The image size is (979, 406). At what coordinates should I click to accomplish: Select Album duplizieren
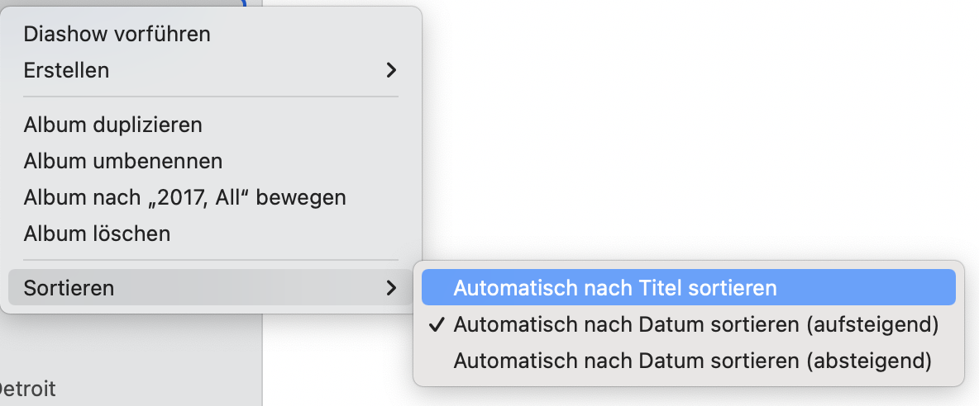tap(113, 125)
